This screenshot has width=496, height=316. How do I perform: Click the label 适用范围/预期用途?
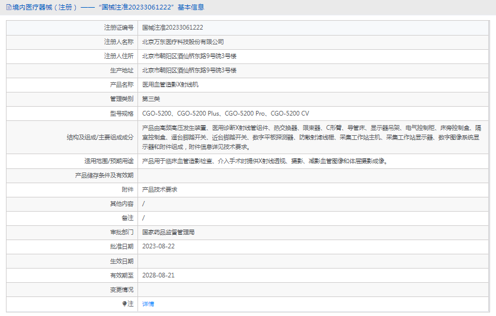(x=109, y=161)
